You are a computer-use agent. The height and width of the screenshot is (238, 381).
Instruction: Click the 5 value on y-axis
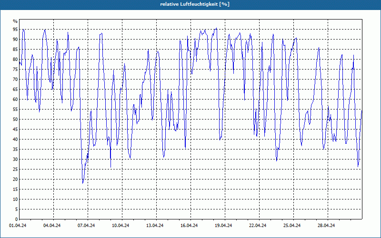point(16,209)
